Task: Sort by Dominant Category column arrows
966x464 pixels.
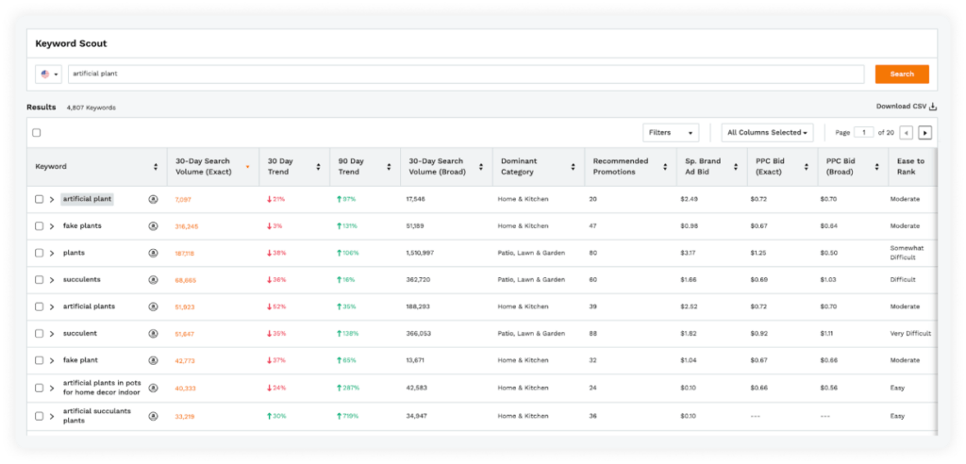Action: [573, 166]
